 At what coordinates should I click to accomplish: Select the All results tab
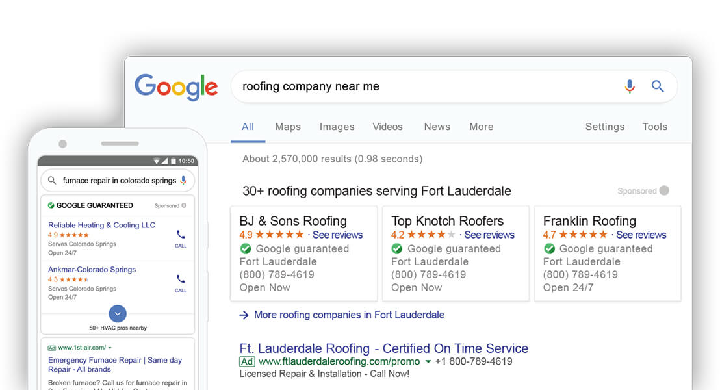(x=248, y=127)
